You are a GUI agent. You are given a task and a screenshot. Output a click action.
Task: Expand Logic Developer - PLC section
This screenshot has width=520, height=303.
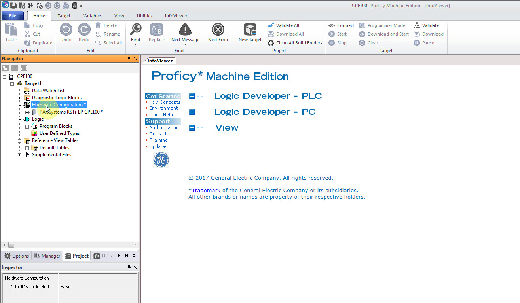192,96
